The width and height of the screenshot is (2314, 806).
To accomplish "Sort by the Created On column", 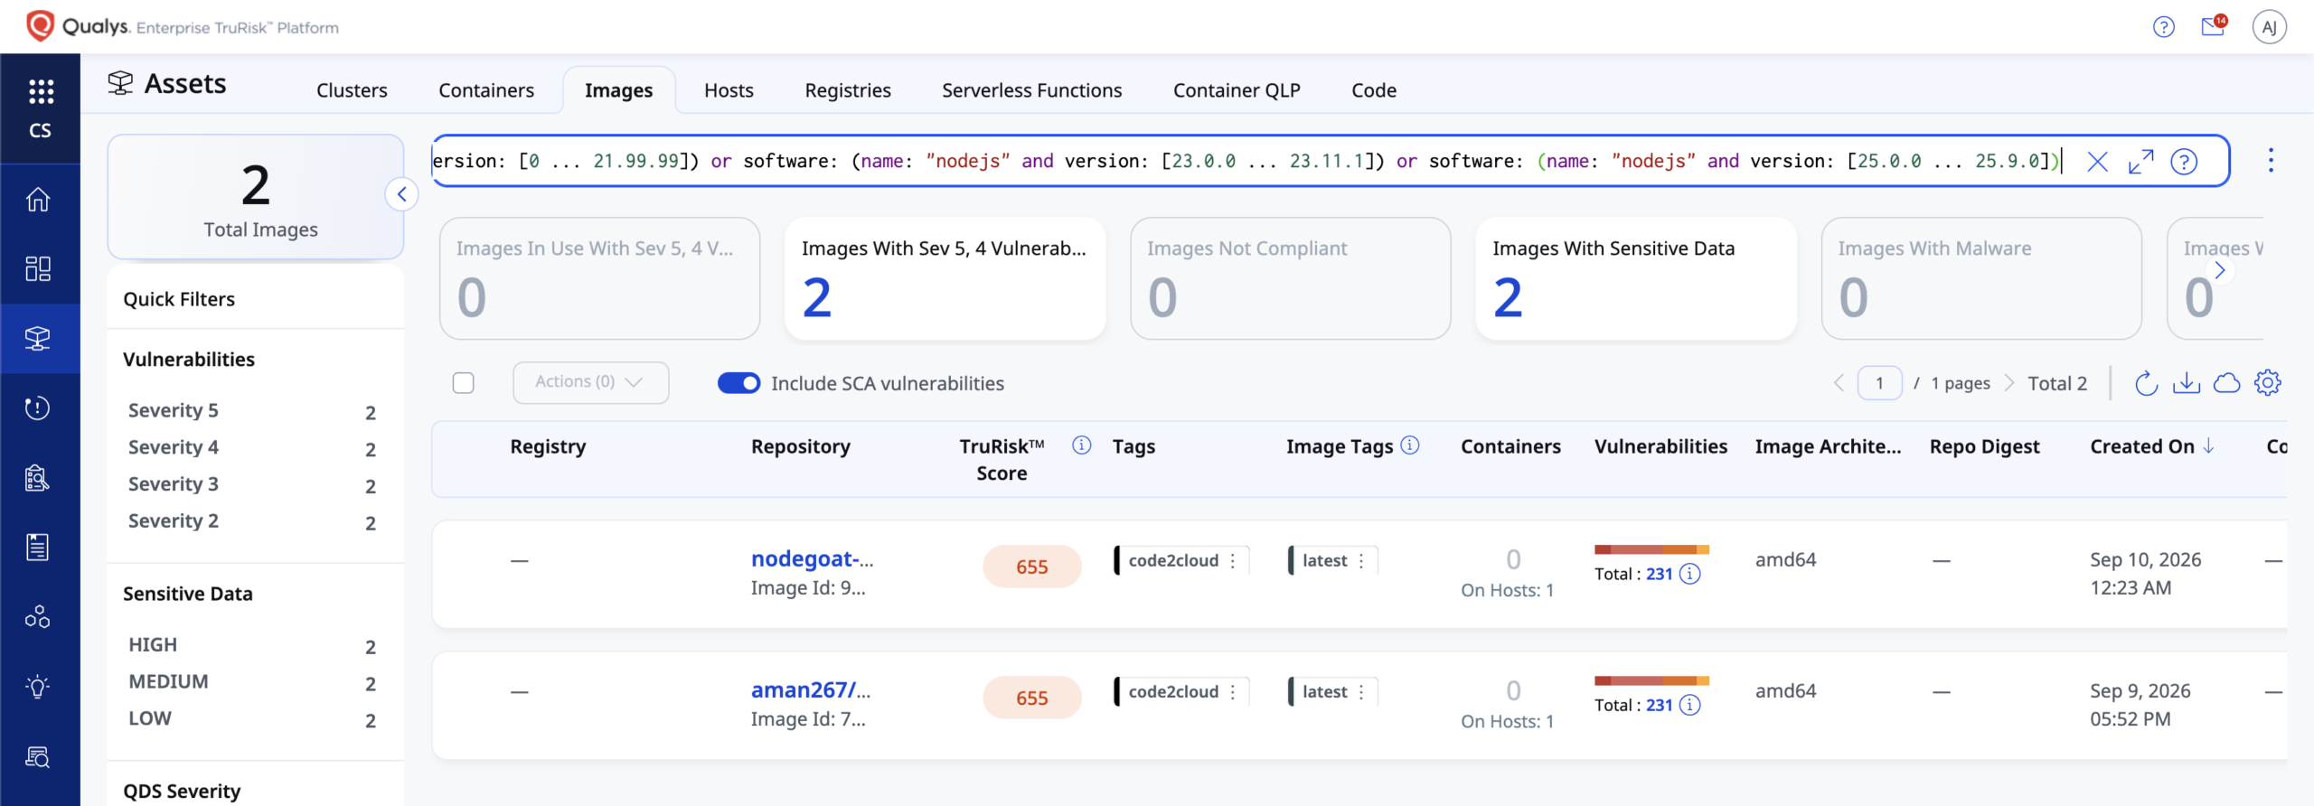I will [2151, 446].
